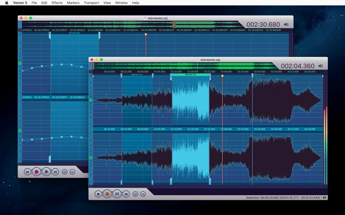Select the Marker #2 label on the timeline
The width and height of the screenshot is (345, 215).
190,75
